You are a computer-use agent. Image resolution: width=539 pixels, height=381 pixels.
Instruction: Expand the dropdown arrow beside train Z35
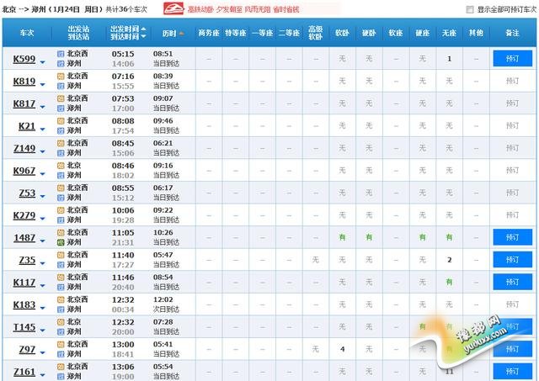pos(41,262)
